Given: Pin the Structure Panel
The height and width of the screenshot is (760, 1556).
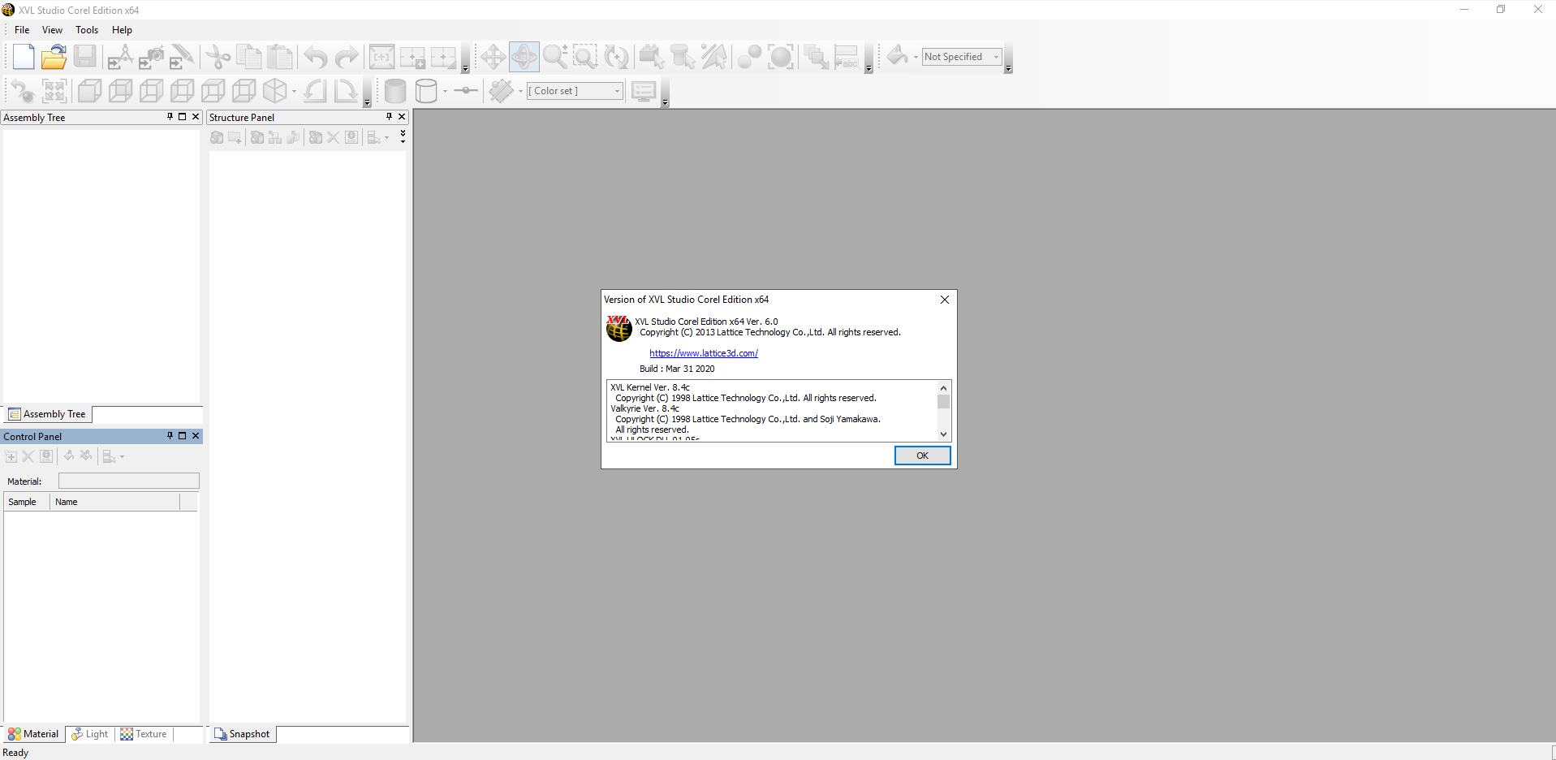Looking at the screenshot, I should [389, 117].
